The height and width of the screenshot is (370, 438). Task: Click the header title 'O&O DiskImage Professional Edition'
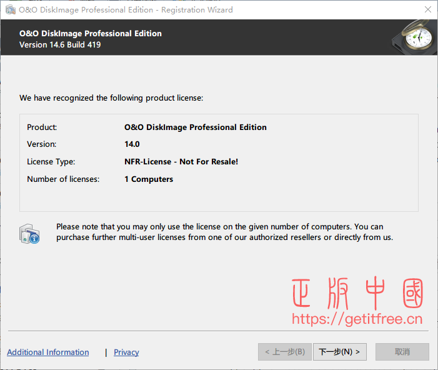pos(91,33)
